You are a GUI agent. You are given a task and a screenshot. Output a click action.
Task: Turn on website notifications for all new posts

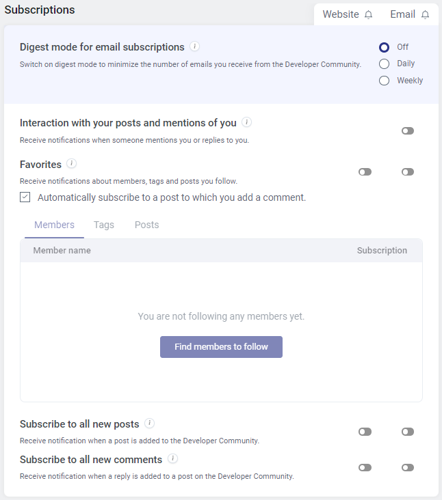click(365, 432)
